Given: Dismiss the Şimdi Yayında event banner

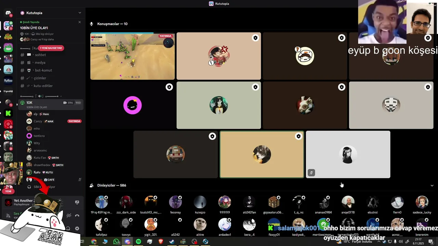Looking at the screenshot, I should coord(80,22).
